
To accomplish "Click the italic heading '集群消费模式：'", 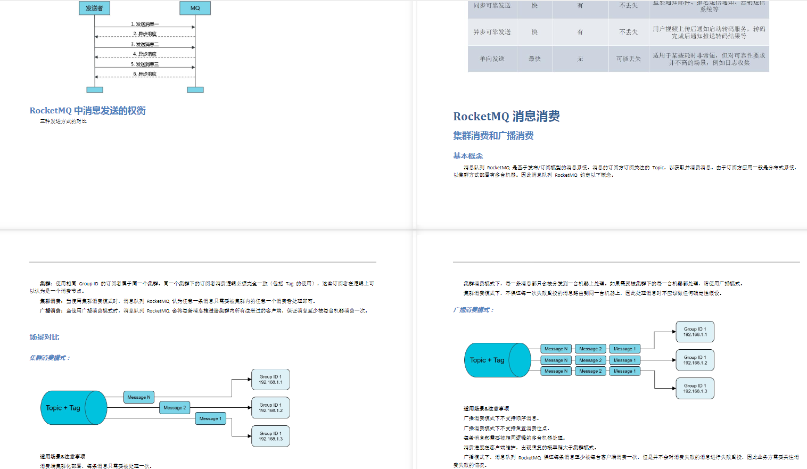I will [x=50, y=358].
